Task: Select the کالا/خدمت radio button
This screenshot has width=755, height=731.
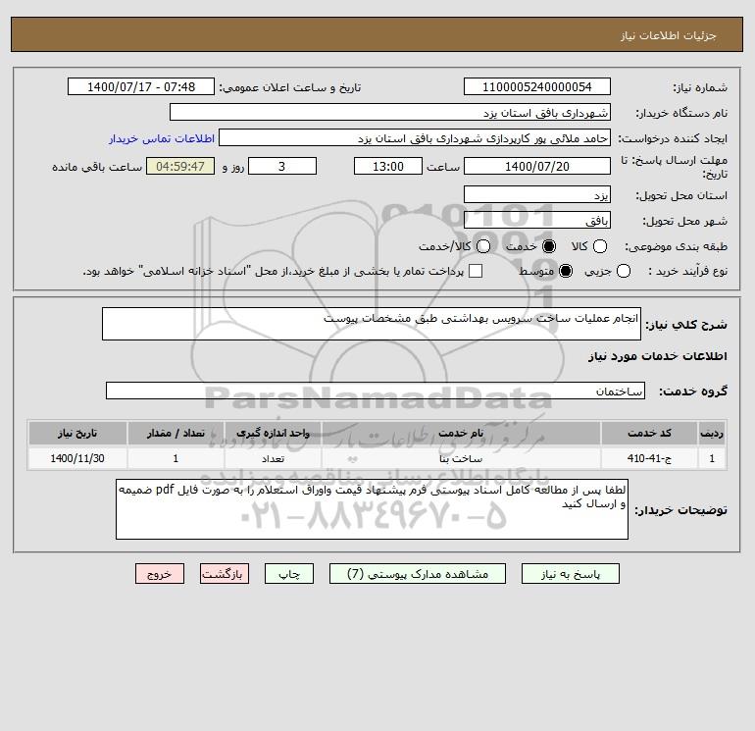Action: [x=483, y=246]
